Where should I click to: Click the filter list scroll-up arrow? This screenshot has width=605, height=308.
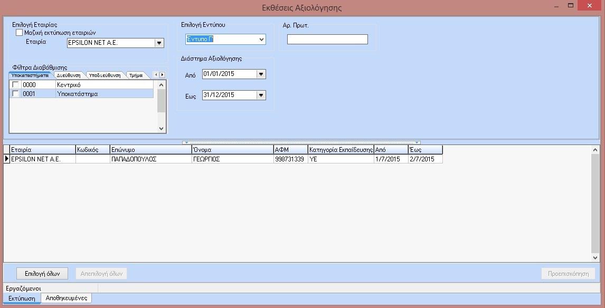point(162,85)
